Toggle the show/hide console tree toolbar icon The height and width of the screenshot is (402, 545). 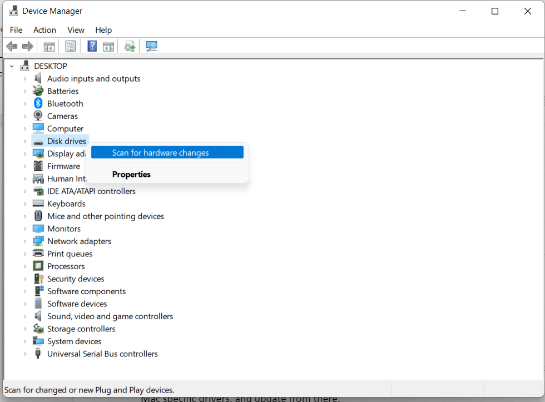pyautogui.click(x=49, y=47)
